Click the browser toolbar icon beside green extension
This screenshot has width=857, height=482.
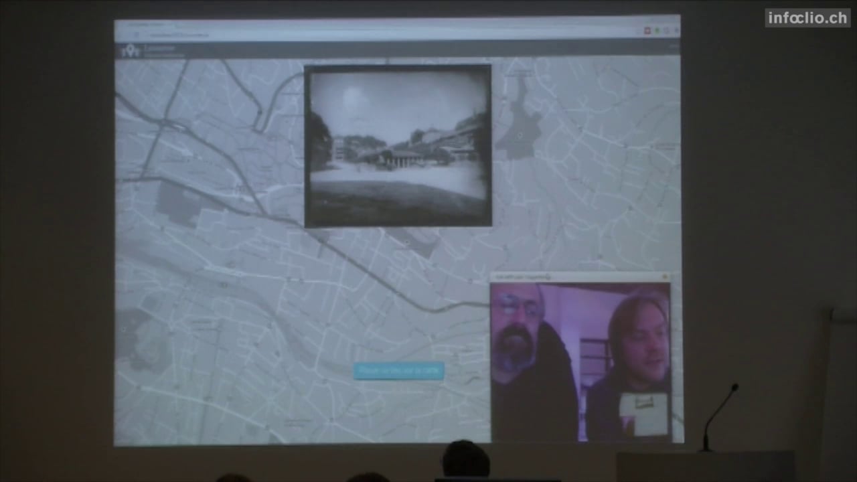(666, 31)
